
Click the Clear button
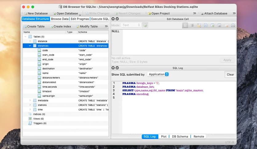[x=230, y=74]
